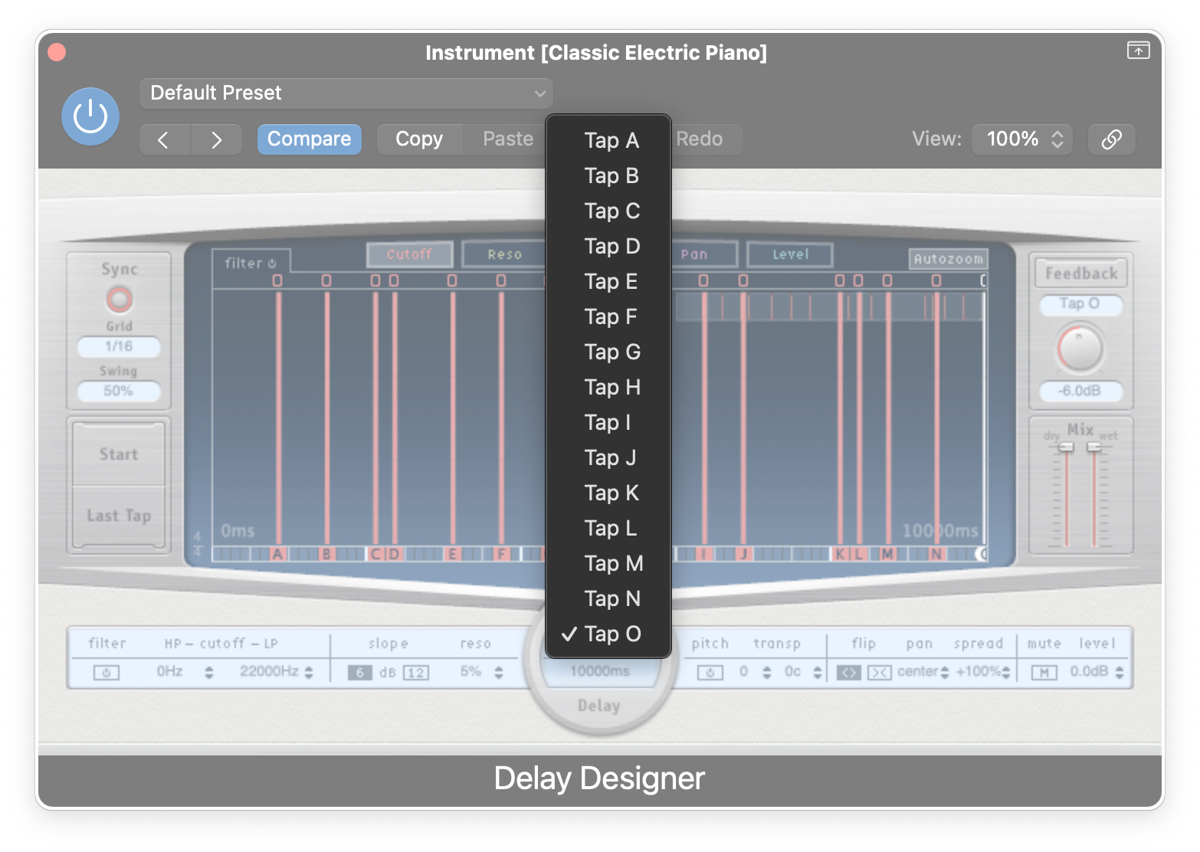Viewport: 1200px width, 852px height.
Task: Open the View 100% size popup
Action: click(1022, 139)
